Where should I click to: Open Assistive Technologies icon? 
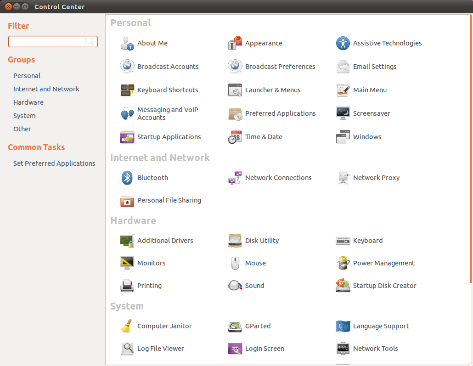343,43
